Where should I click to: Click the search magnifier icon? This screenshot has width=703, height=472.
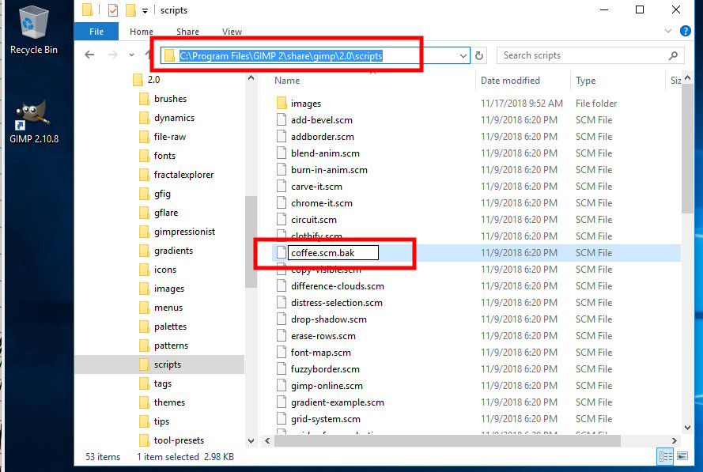tap(673, 55)
